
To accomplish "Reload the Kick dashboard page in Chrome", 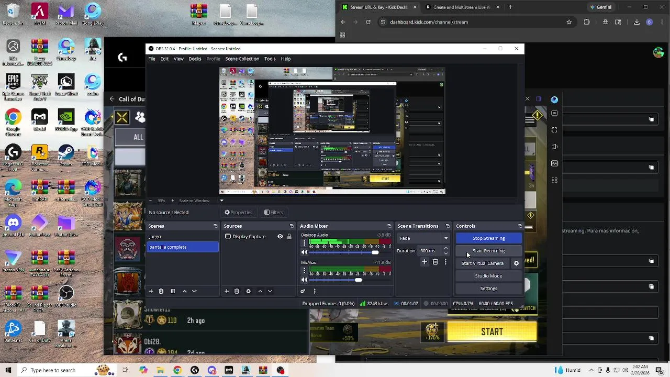I will 368,22.
